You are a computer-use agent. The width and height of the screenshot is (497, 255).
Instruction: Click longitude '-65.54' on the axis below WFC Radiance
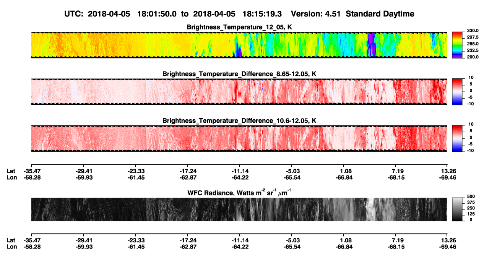click(x=291, y=247)
